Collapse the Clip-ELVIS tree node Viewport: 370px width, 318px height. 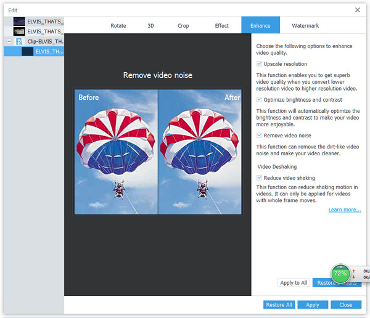[8, 41]
